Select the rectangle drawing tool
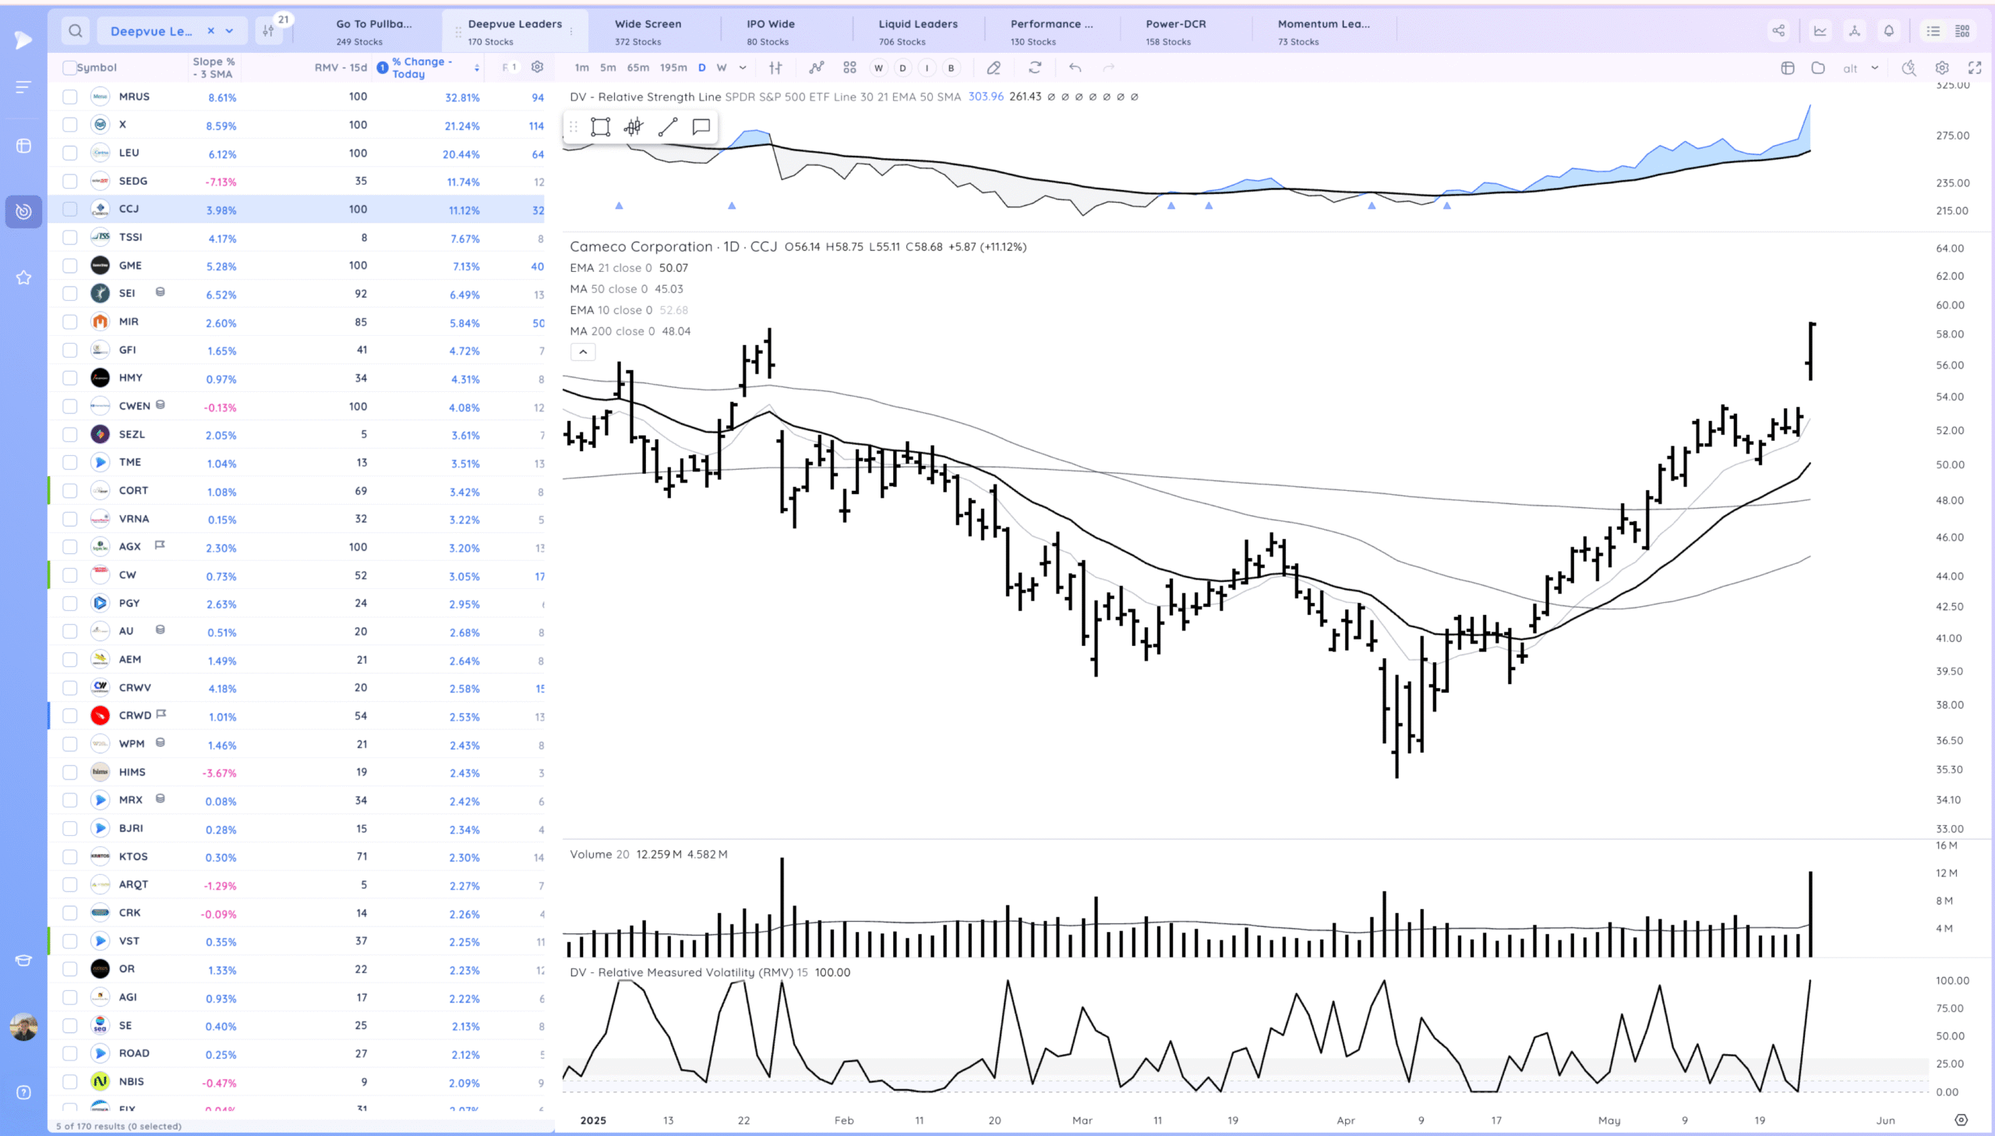 600,125
